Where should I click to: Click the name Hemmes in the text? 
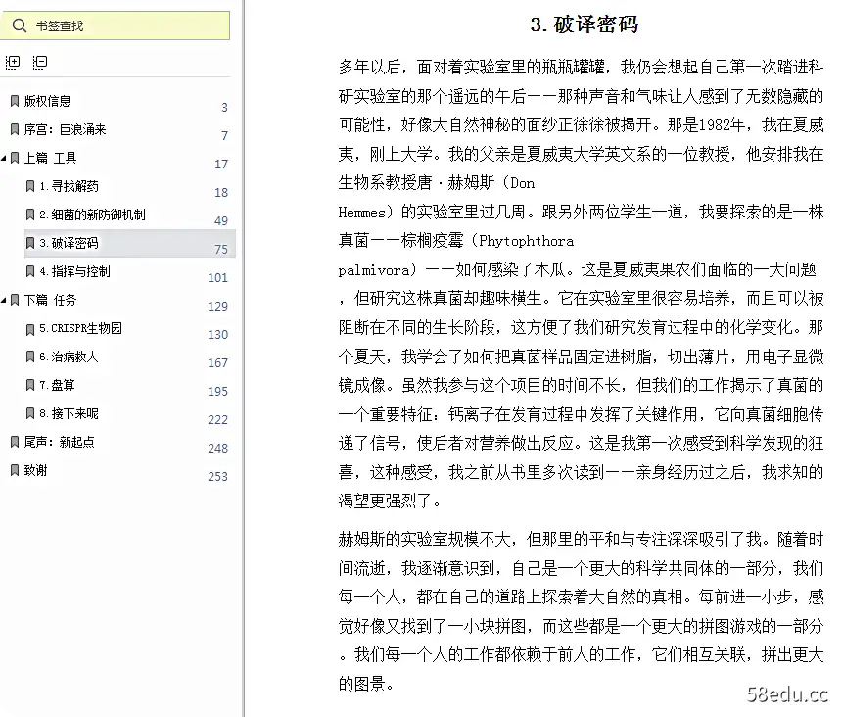[361, 213]
